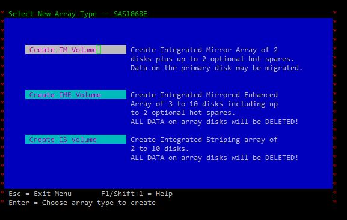Screen dimensions: 347x220
Task: Click text 'Create Integrated Mirror Array of 2'
Action: coord(204,50)
